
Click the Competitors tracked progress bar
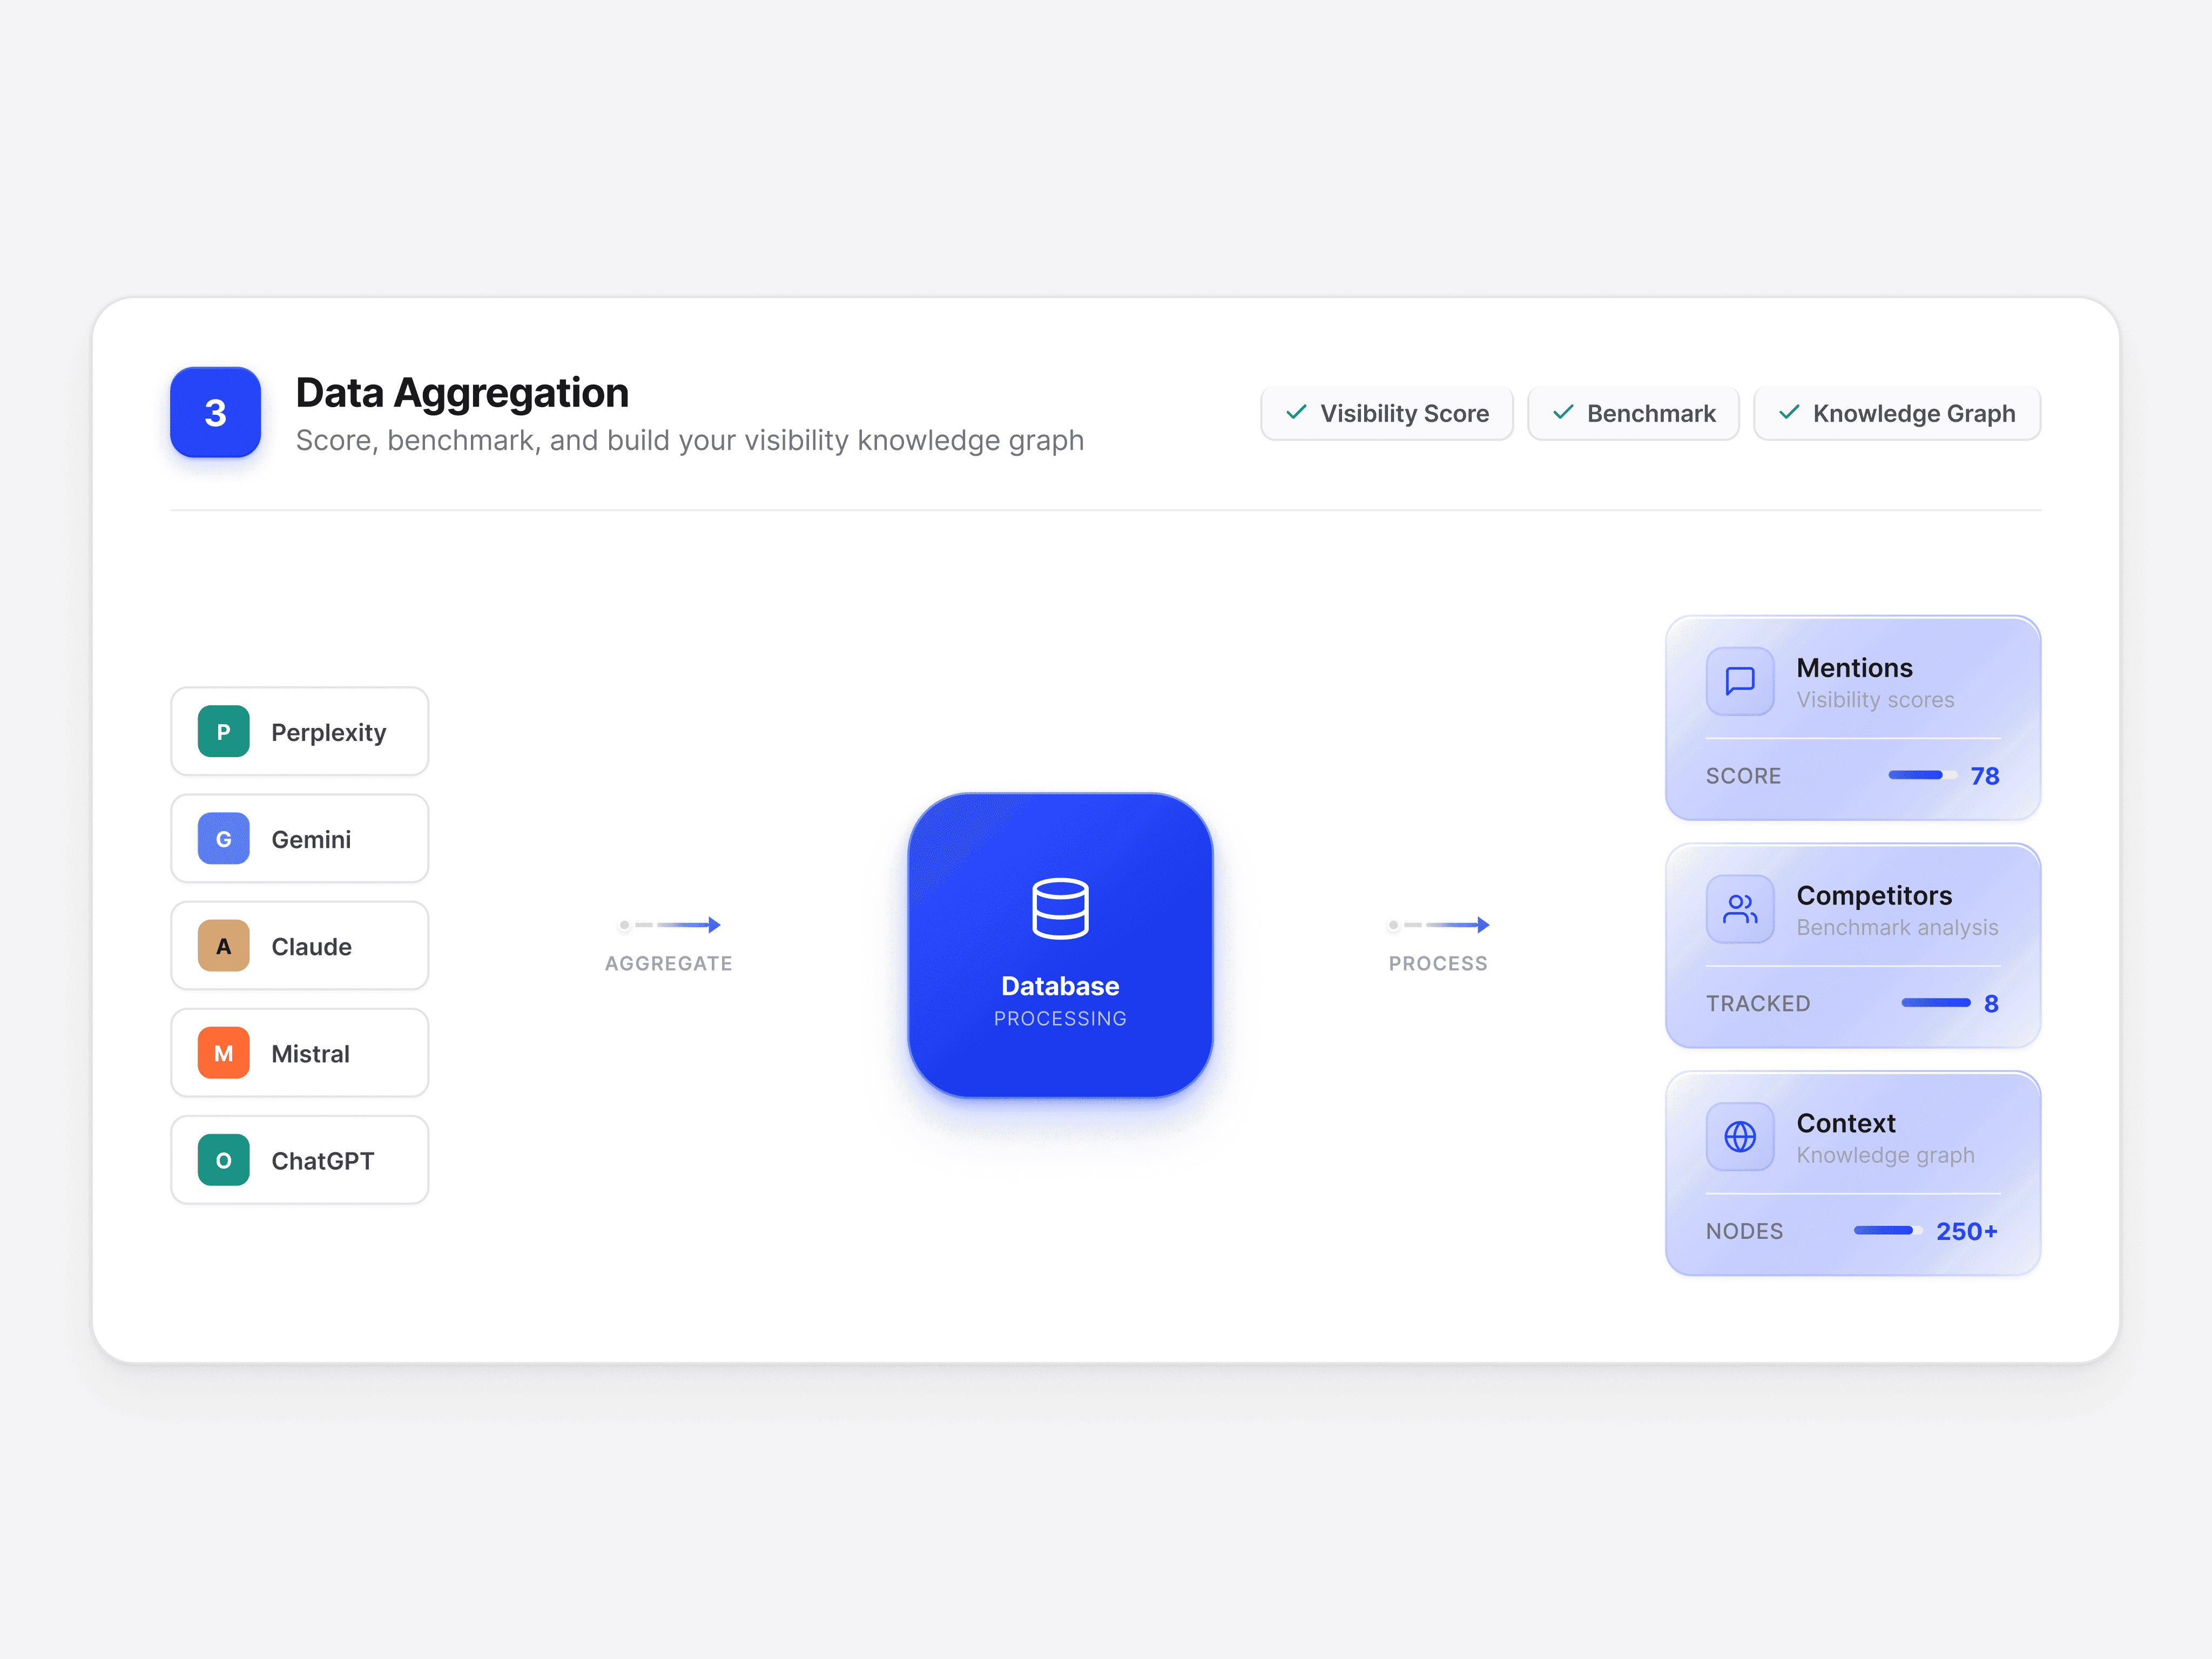click(1935, 1003)
